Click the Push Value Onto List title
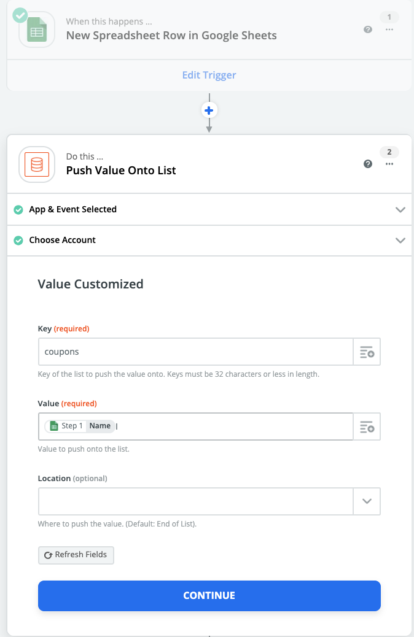The image size is (414, 637). click(x=121, y=171)
